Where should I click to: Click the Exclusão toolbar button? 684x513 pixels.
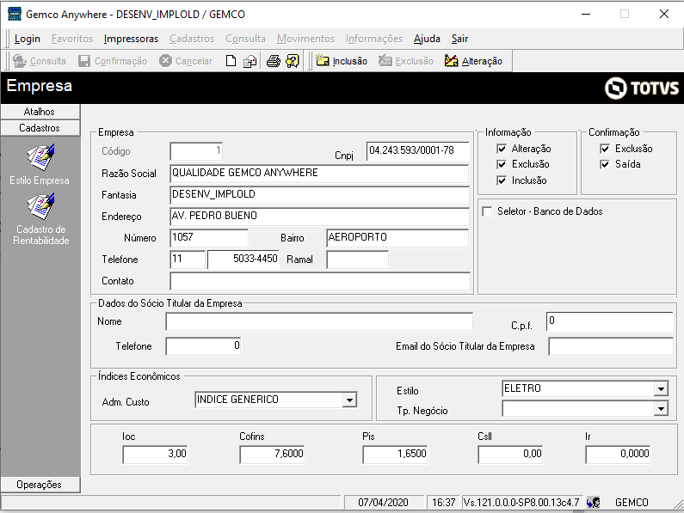point(406,61)
